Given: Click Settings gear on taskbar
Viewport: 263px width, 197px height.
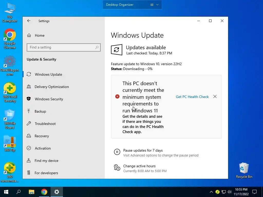Looking at the screenshot, I should click(x=57, y=192).
